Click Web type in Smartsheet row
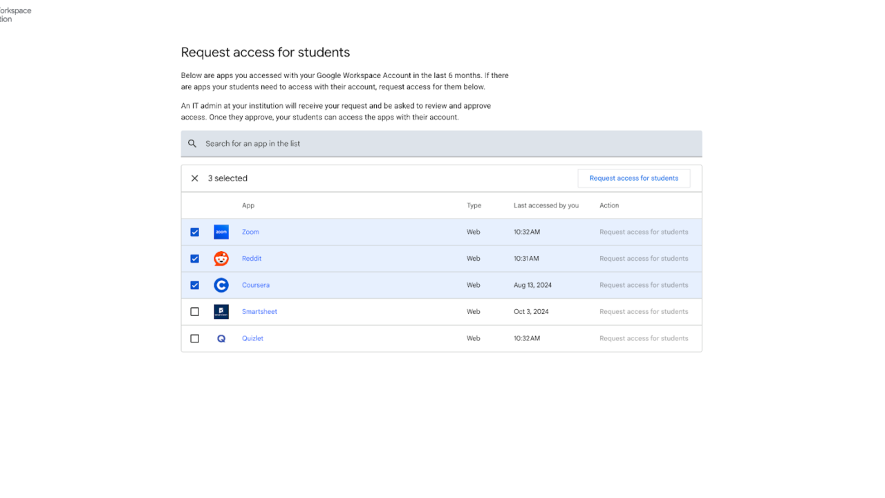Image resolution: width=885 pixels, height=498 pixels. click(x=474, y=312)
